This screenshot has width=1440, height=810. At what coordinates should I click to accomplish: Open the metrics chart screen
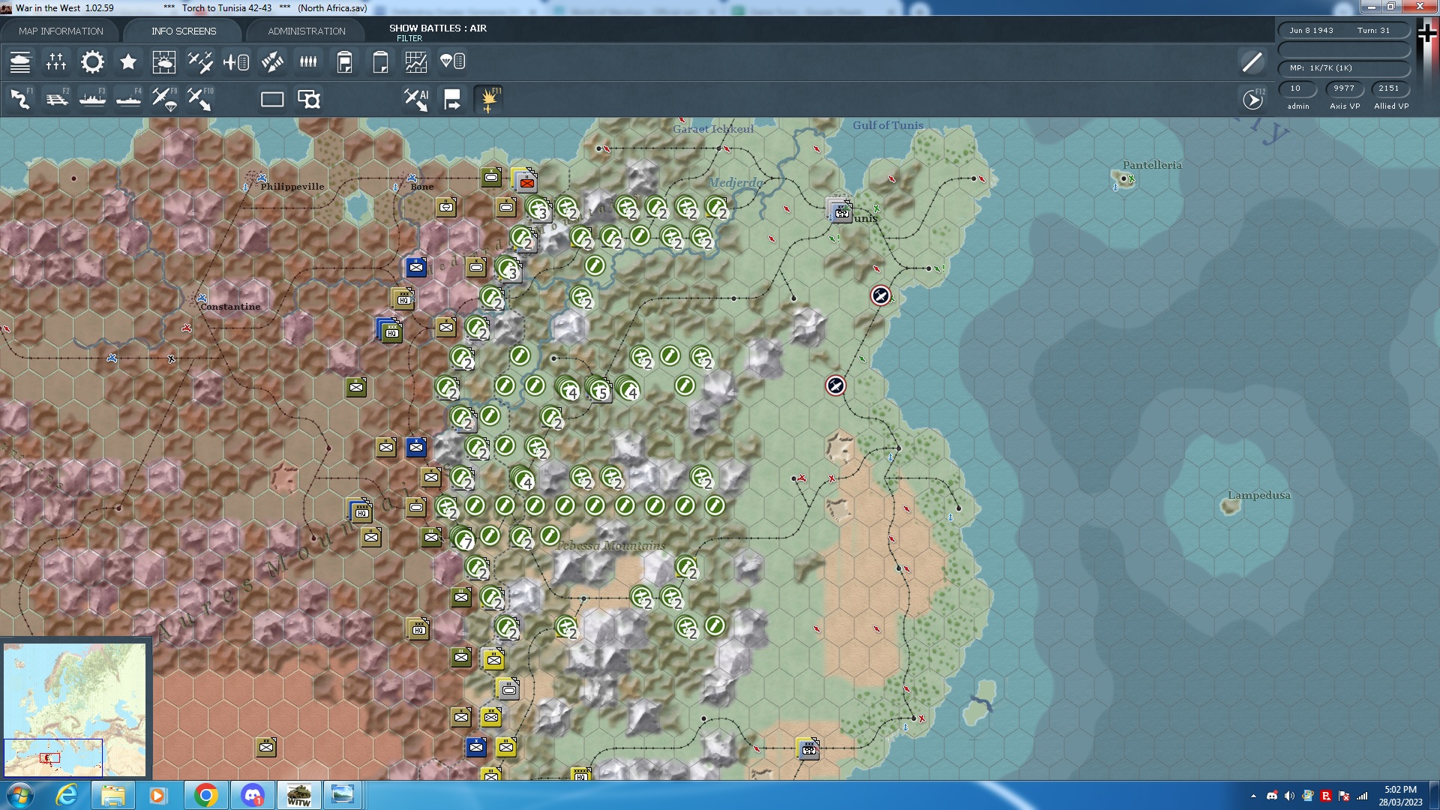[415, 62]
